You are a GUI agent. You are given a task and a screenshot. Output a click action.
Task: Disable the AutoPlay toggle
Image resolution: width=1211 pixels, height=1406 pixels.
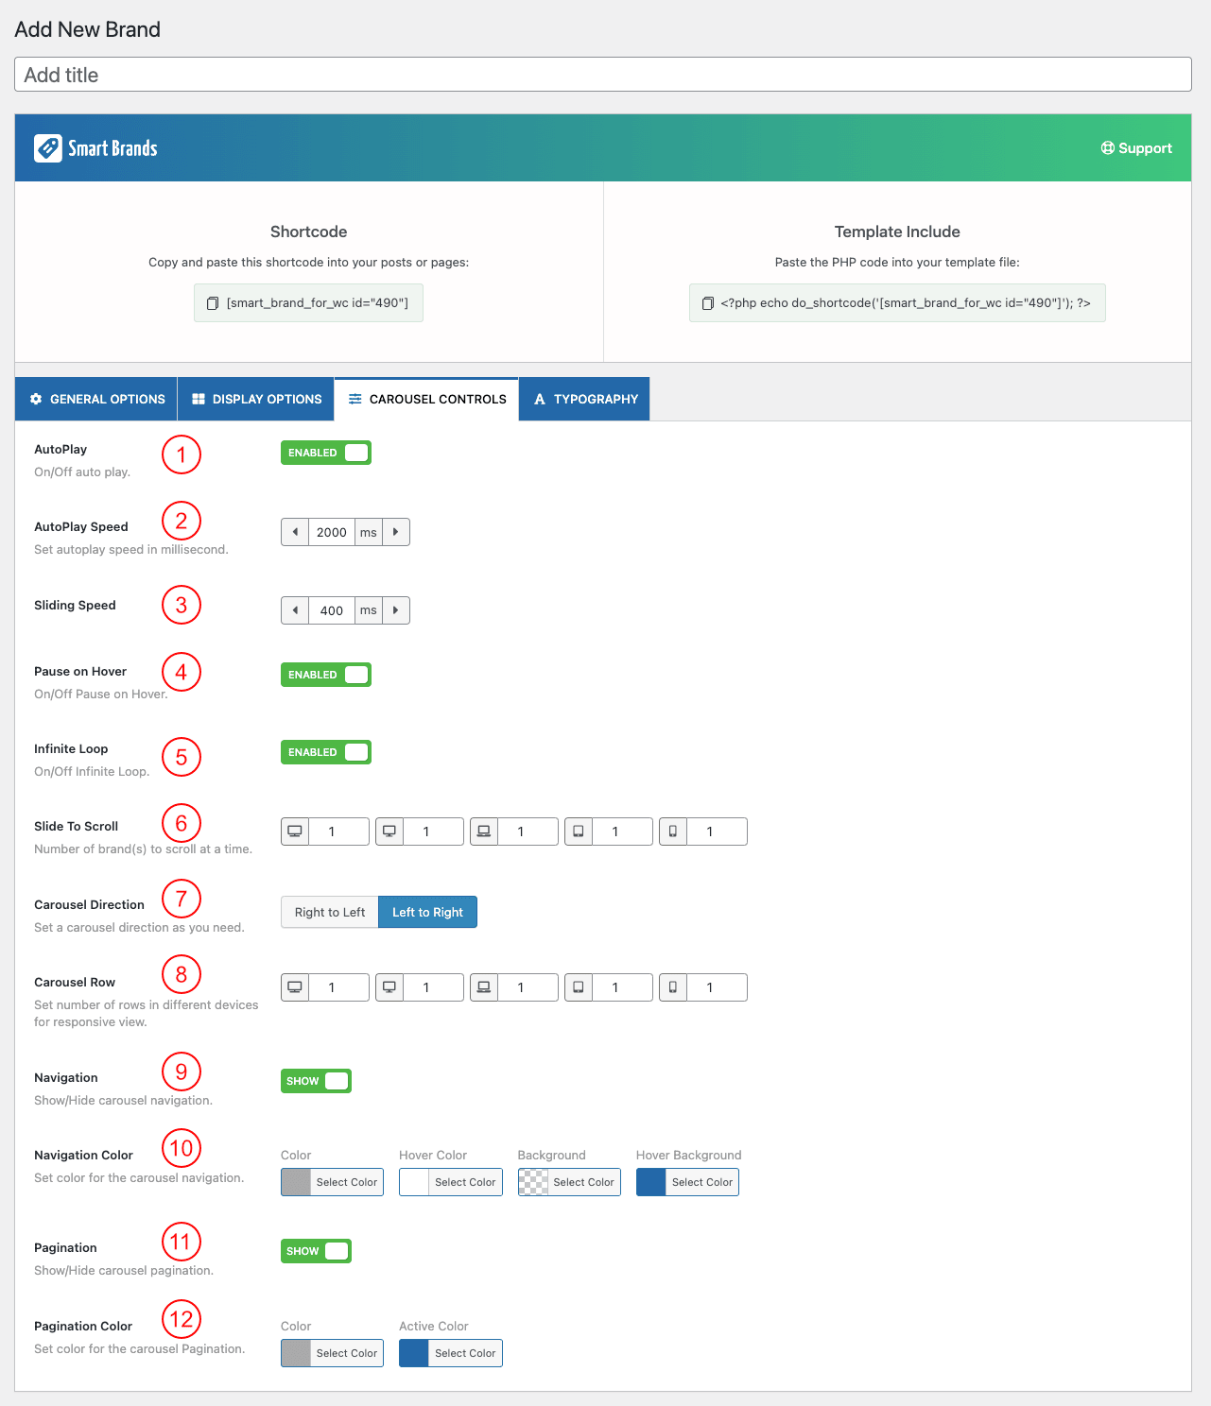point(326,453)
